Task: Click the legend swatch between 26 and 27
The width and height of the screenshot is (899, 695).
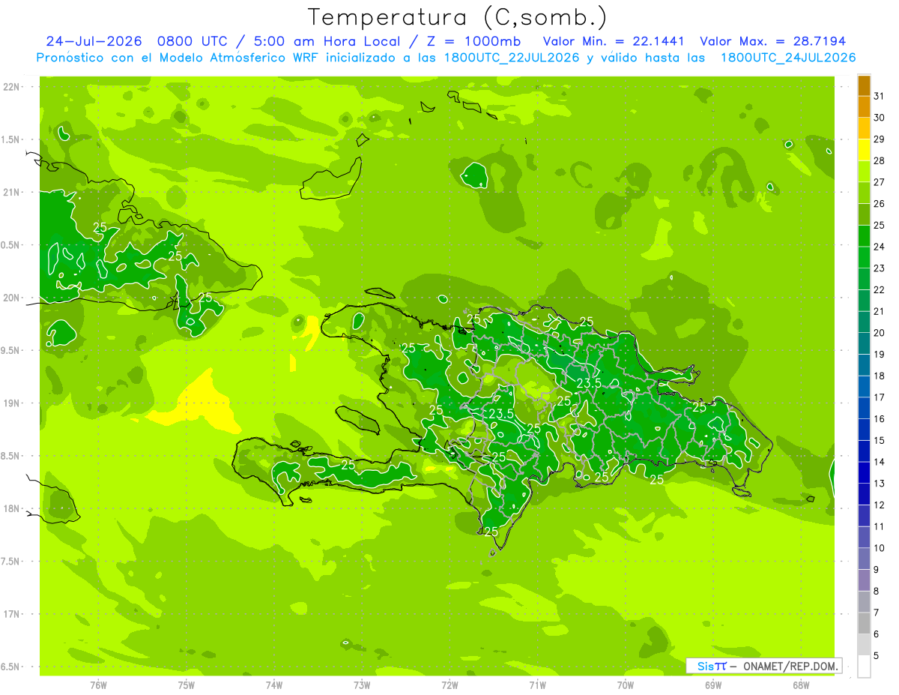Action: pos(864,193)
